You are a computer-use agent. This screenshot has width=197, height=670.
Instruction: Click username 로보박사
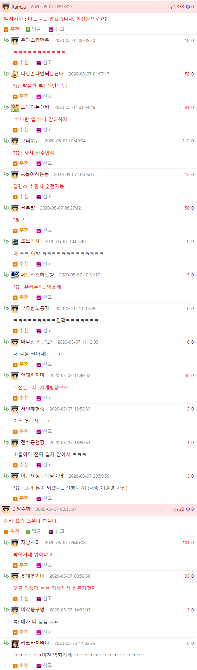(31, 241)
